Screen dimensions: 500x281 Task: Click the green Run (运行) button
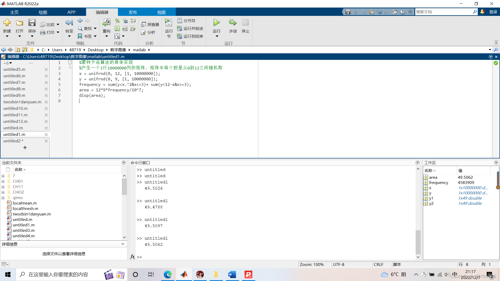[216, 23]
